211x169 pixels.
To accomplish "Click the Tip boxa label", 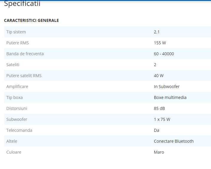I will (x=14, y=97).
